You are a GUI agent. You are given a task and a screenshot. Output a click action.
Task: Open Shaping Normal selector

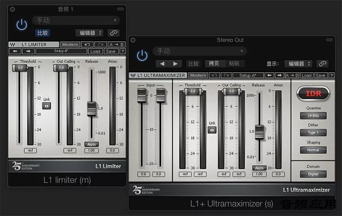[x=313, y=150]
